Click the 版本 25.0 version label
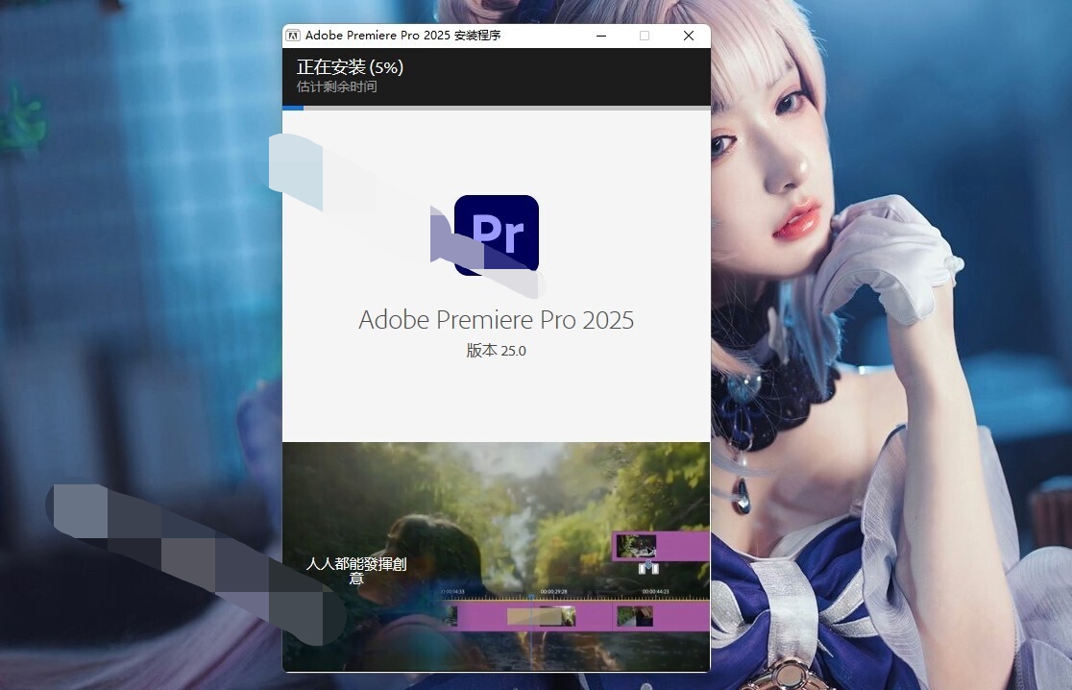This screenshot has width=1072, height=690. 496,350
